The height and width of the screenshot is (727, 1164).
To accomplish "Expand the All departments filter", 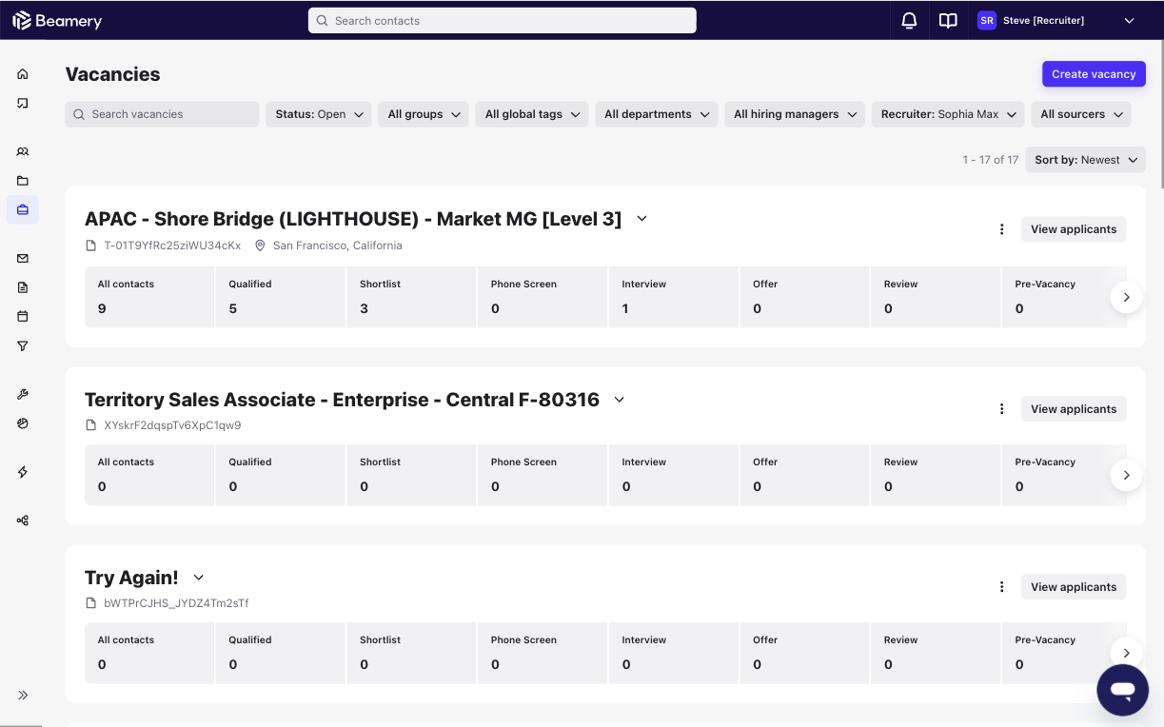I will tap(657, 114).
